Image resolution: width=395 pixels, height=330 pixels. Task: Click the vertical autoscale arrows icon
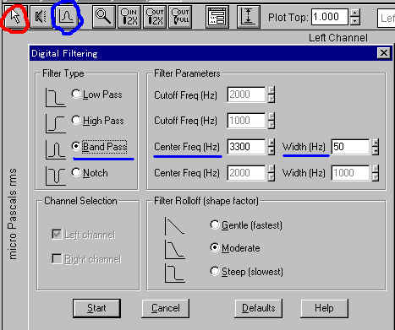click(x=248, y=18)
